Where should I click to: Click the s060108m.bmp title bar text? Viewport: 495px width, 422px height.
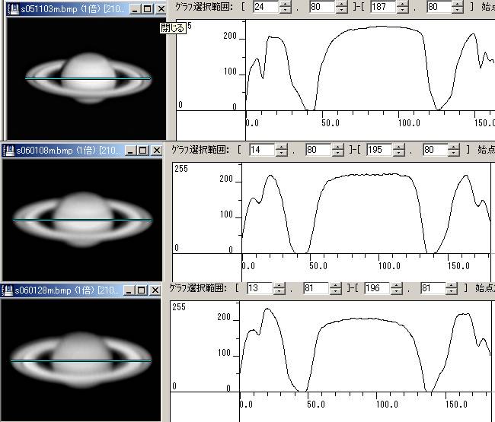(68, 150)
